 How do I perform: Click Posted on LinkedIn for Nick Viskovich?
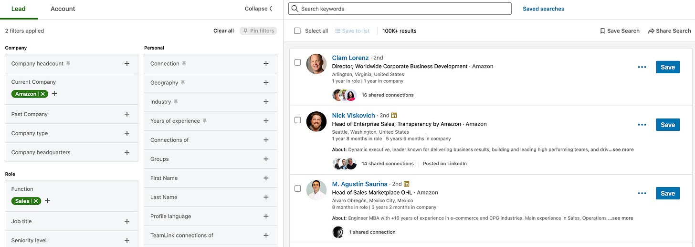coord(445,164)
